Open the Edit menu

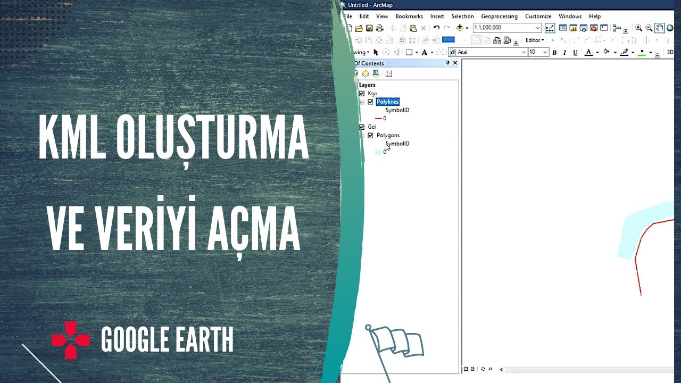pos(364,16)
